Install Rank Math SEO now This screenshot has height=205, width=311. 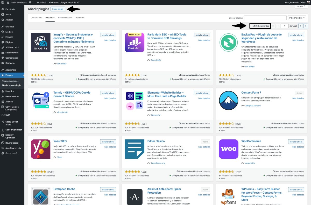coord(202,35)
